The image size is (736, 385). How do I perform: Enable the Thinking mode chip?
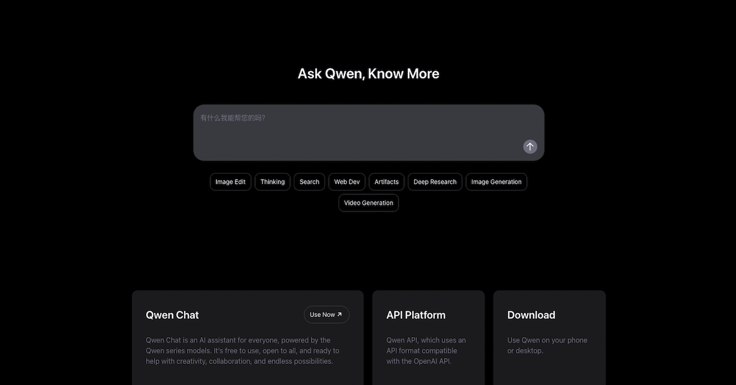point(272,182)
